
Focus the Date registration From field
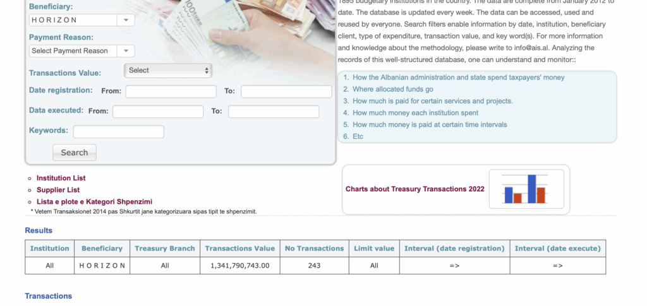pyautogui.click(x=171, y=91)
